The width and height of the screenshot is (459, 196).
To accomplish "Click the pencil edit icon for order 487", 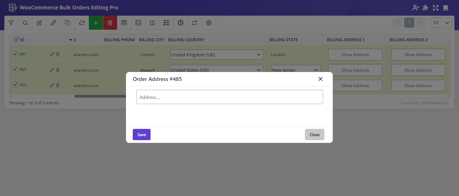I will 52,54.
